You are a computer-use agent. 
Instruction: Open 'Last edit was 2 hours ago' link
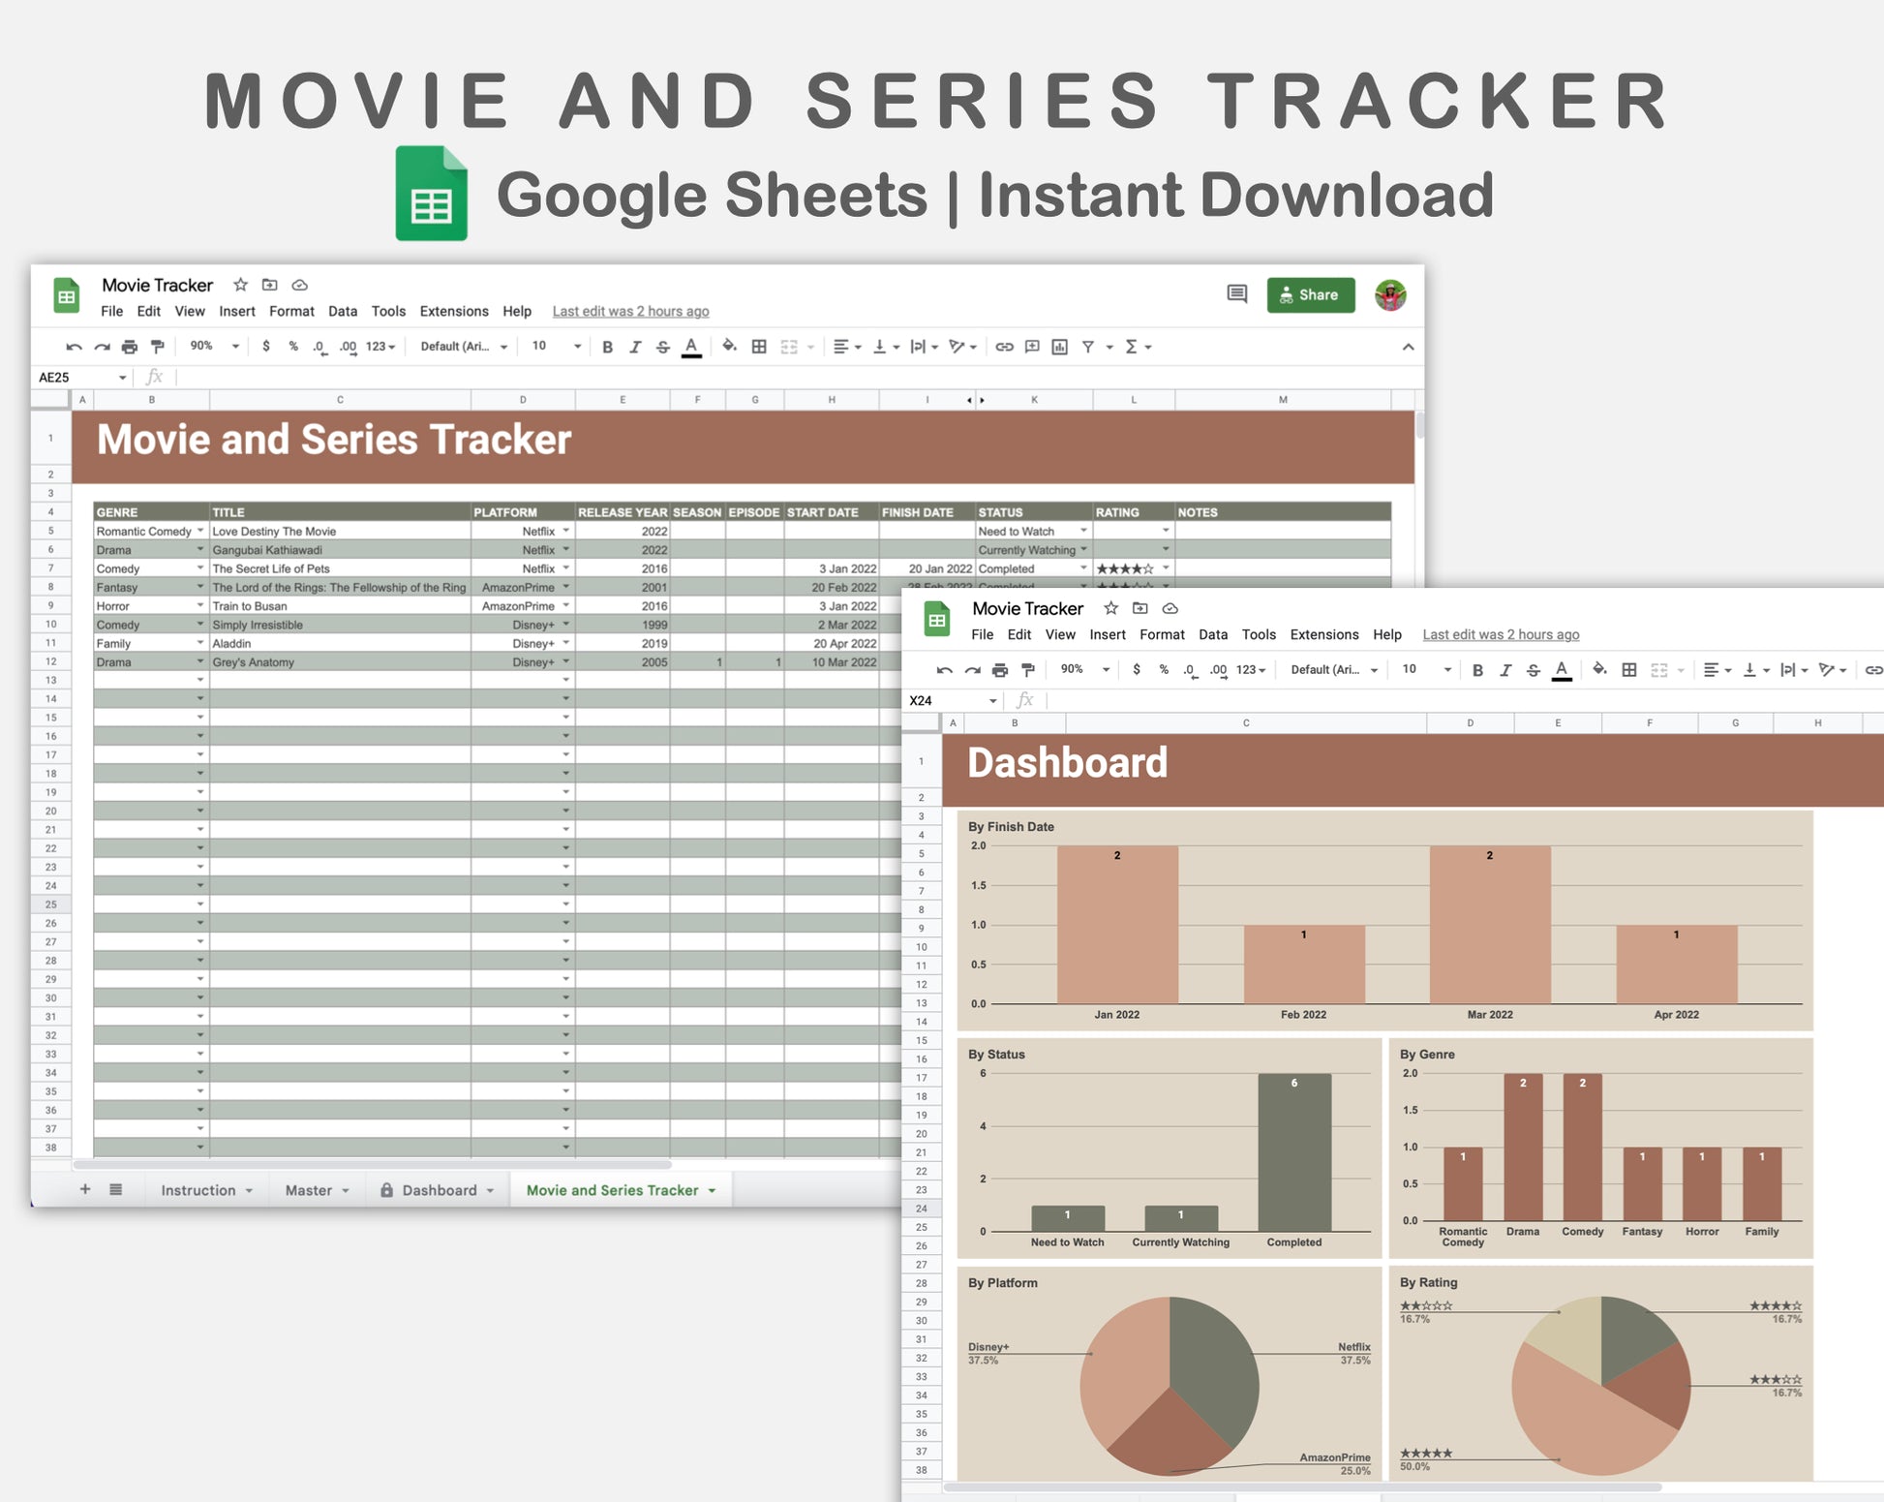point(630,311)
